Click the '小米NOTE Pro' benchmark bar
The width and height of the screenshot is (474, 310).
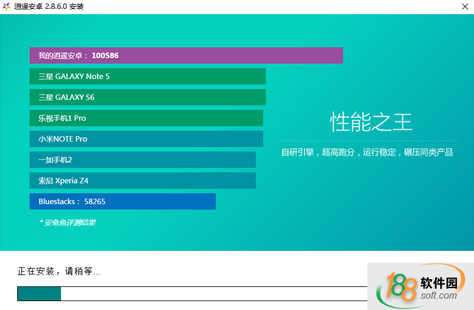(146, 139)
